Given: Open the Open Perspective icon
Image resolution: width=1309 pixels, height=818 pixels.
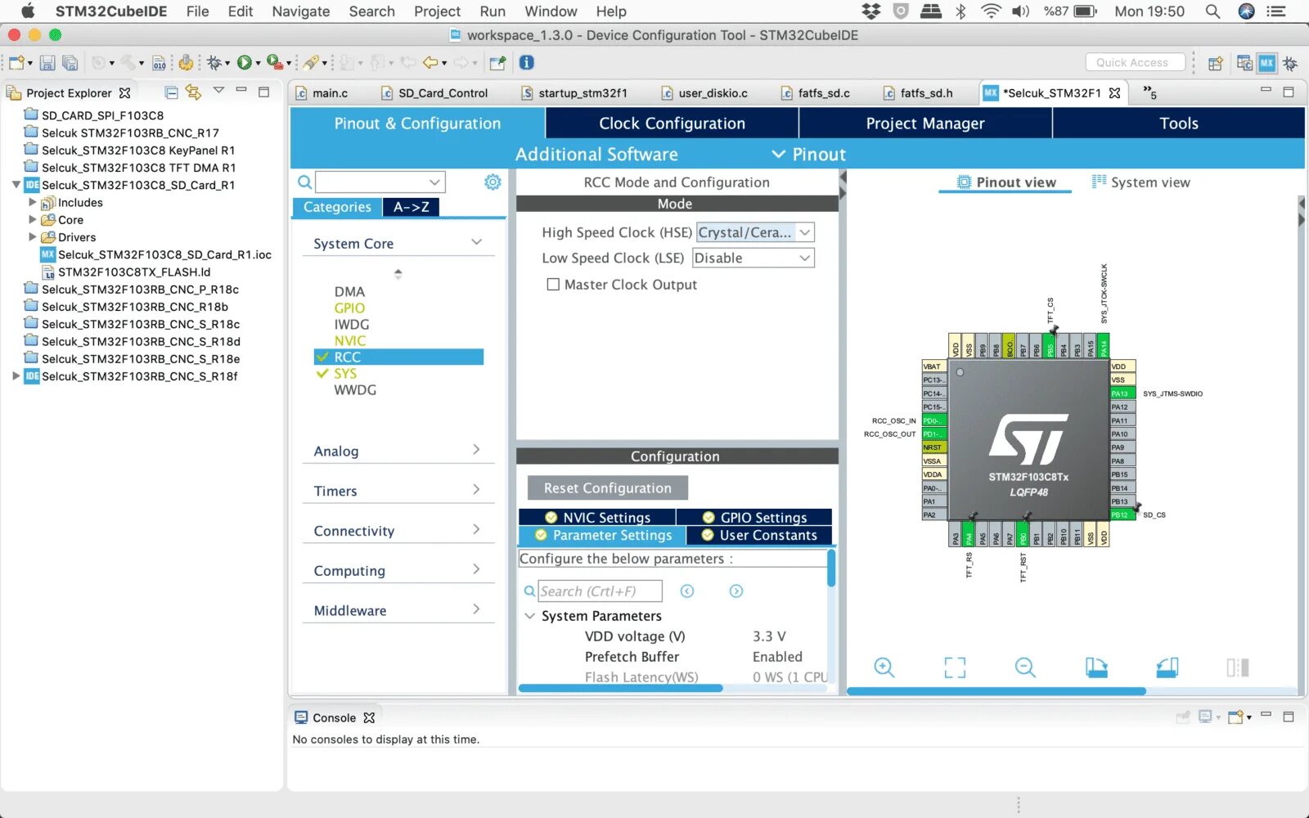Looking at the screenshot, I should (1216, 63).
